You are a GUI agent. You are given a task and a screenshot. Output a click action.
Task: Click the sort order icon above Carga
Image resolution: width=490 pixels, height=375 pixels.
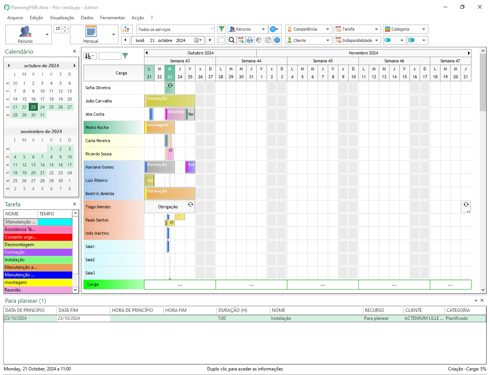(90, 56)
